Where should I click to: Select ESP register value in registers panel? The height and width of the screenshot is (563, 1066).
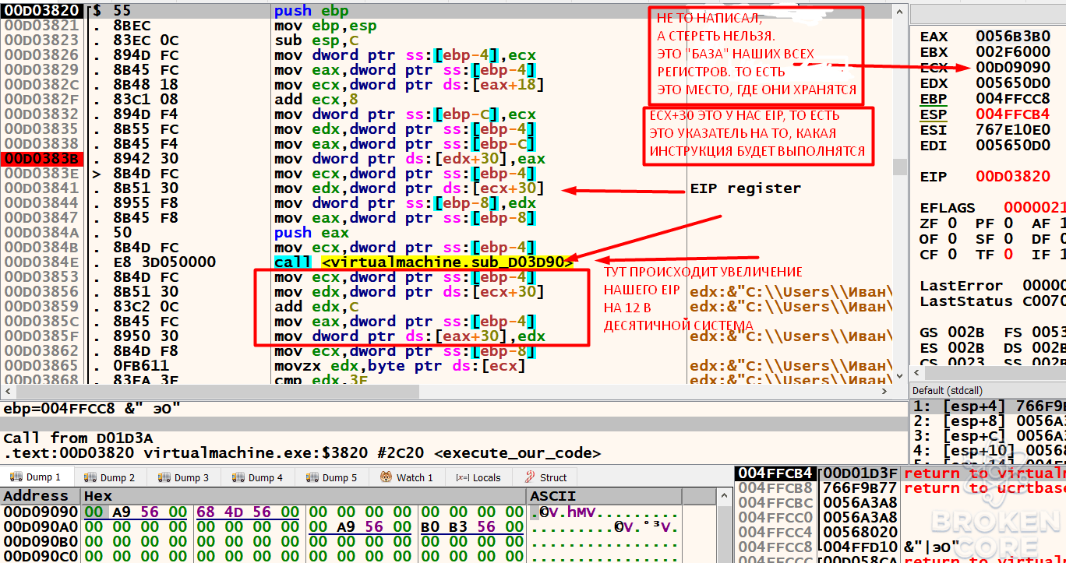pos(1013,114)
